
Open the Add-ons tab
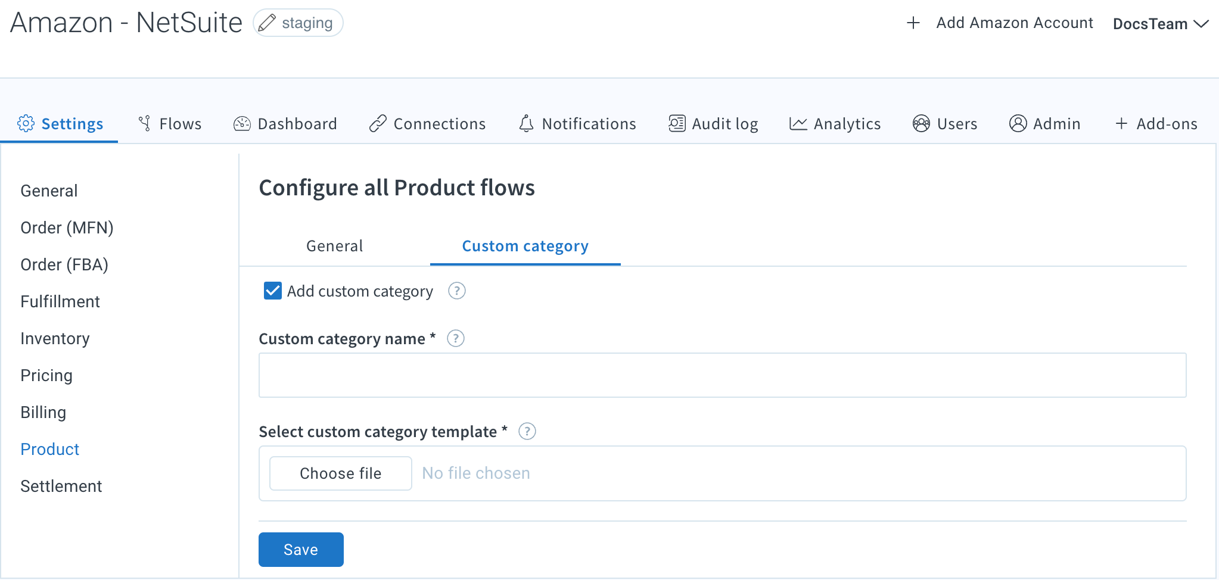(x=1156, y=123)
